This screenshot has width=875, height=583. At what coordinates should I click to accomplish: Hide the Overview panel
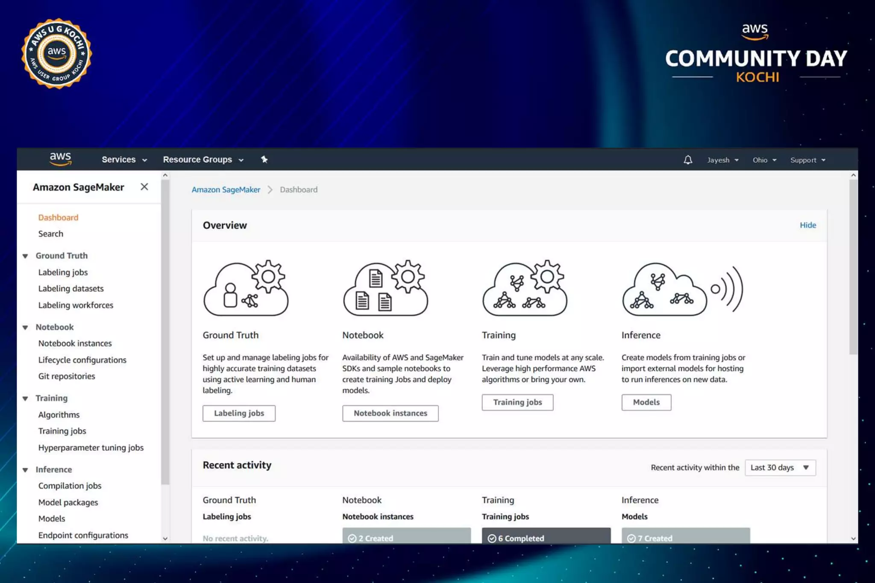click(x=807, y=225)
